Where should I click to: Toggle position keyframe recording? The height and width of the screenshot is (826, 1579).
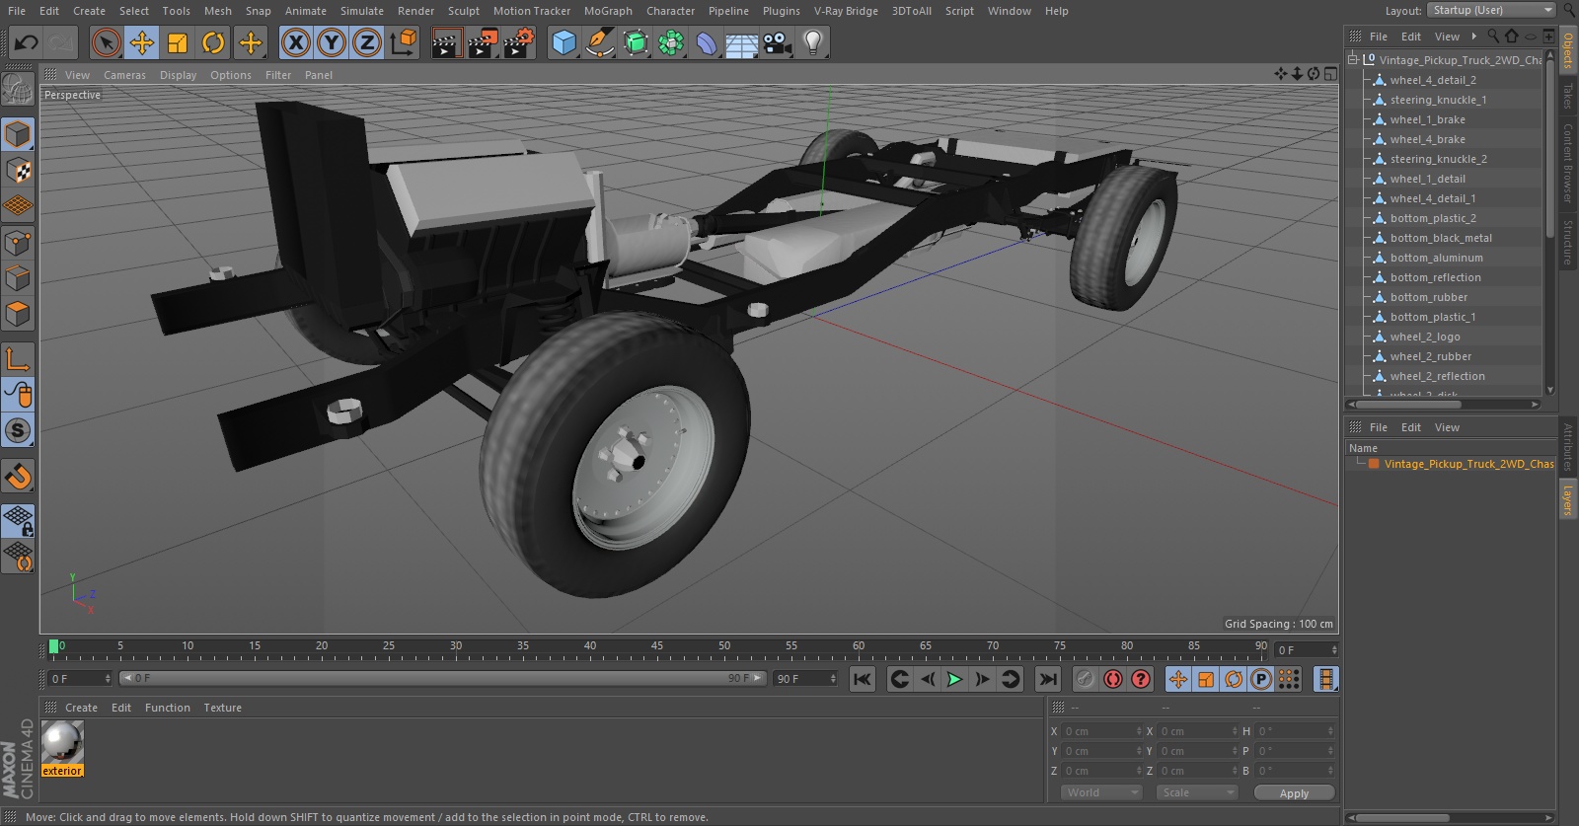click(1178, 679)
